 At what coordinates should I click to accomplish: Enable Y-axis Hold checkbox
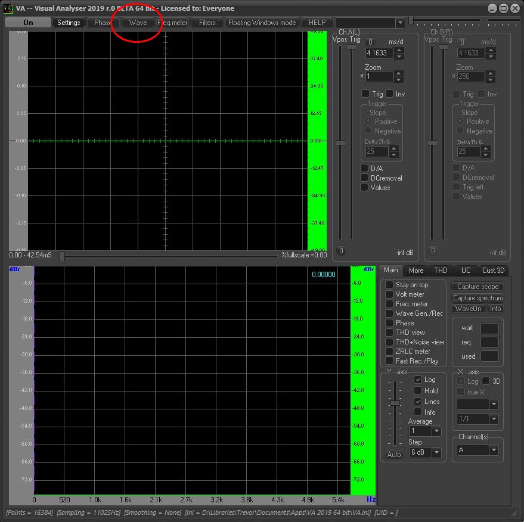click(x=418, y=390)
